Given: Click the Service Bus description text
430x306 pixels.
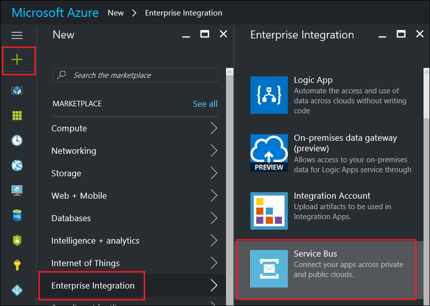Looking at the screenshot, I should pyautogui.click(x=349, y=270).
